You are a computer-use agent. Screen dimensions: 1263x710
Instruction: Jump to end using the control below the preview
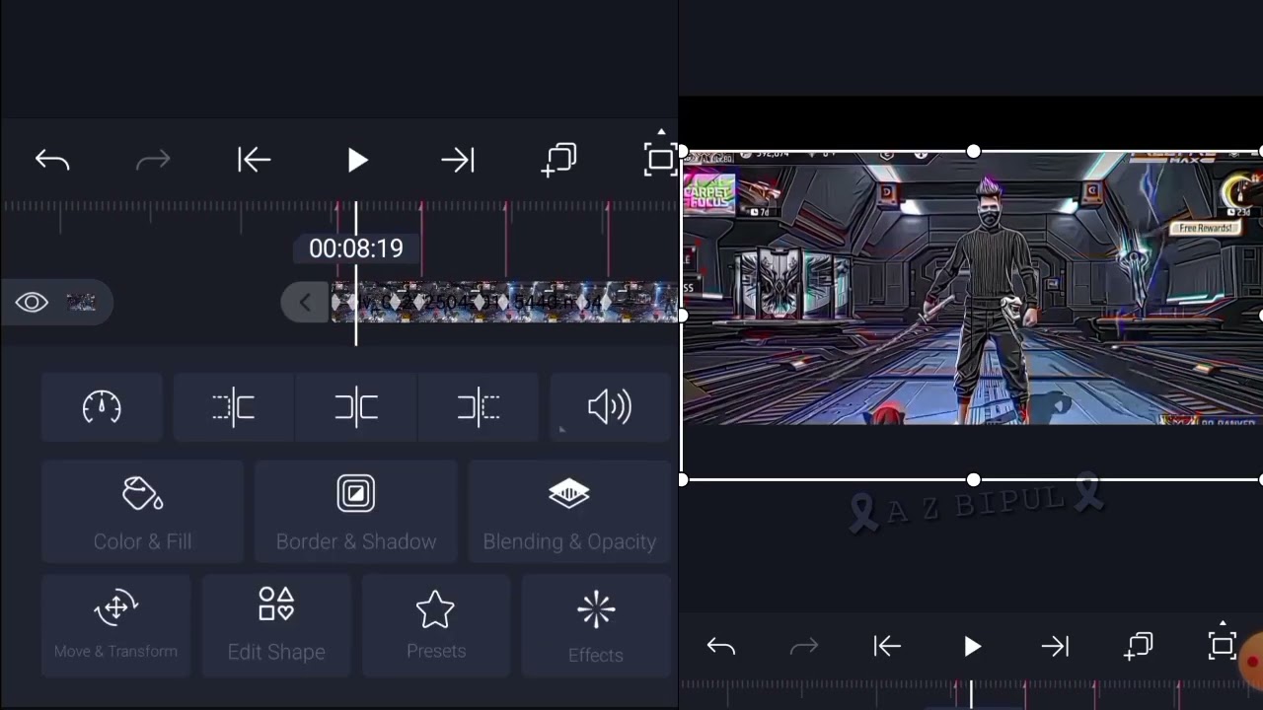click(1055, 647)
